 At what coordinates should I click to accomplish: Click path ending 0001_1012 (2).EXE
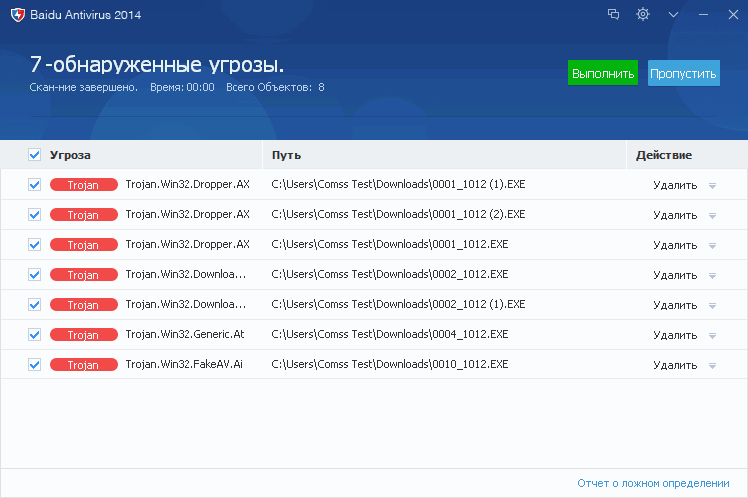pyautogui.click(x=398, y=215)
